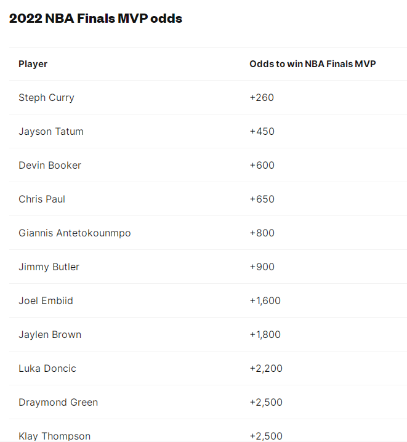
Task: Select the Klay Thompson row
Action: pos(208,430)
